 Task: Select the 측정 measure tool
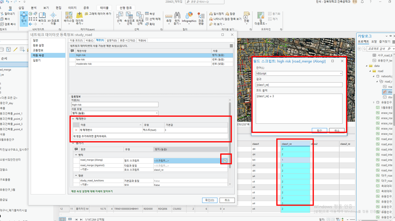tap(169, 18)
